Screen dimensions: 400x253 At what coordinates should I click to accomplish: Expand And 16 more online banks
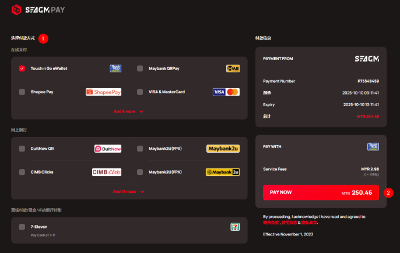(x=129, y=192)
